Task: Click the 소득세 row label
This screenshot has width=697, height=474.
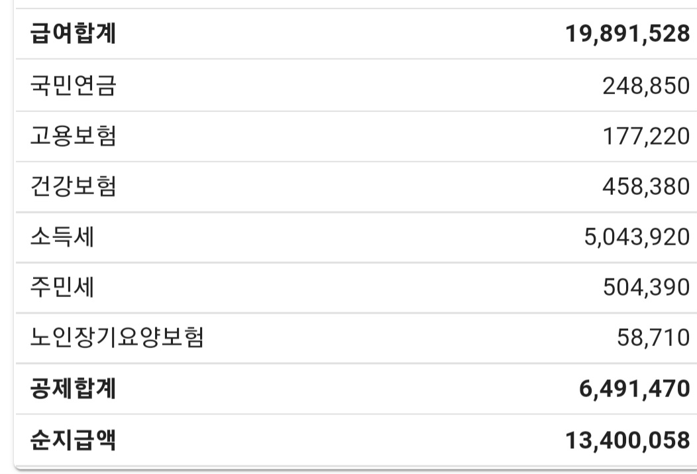Action: (62, 237)
